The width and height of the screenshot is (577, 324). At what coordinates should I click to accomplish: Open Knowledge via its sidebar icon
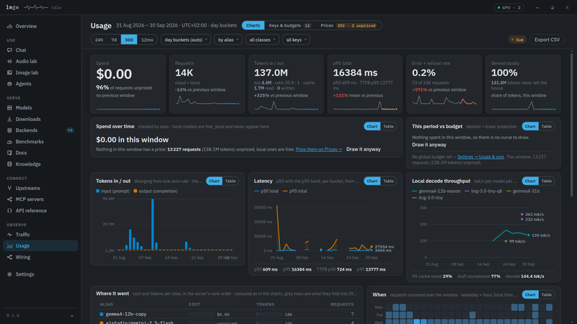[x=9, y=164]
